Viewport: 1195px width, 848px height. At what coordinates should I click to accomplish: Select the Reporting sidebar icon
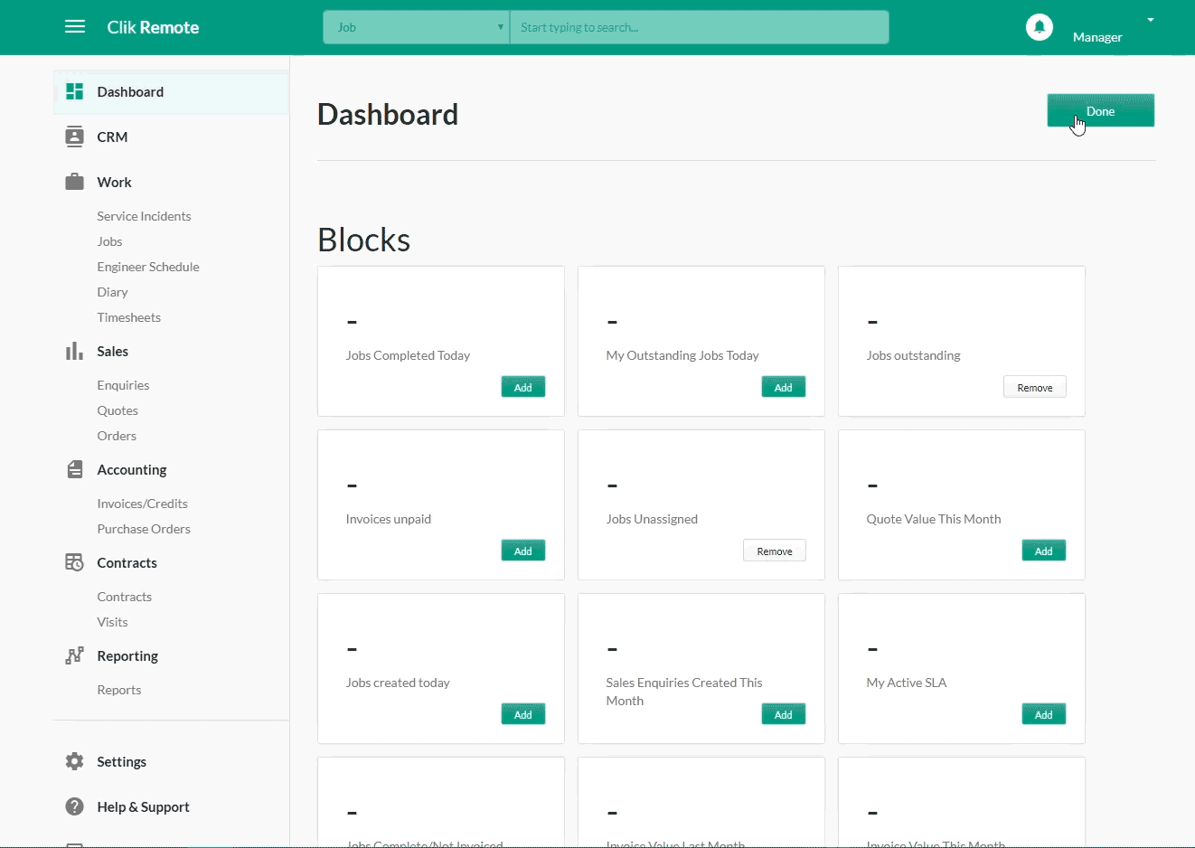73,655
